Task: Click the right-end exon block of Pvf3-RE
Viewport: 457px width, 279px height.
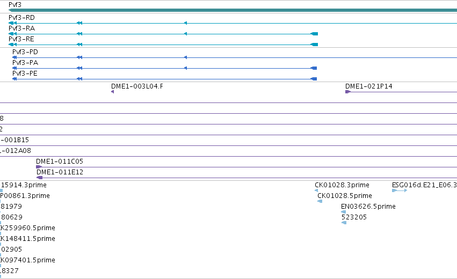Action: click(x=315, y=45)
